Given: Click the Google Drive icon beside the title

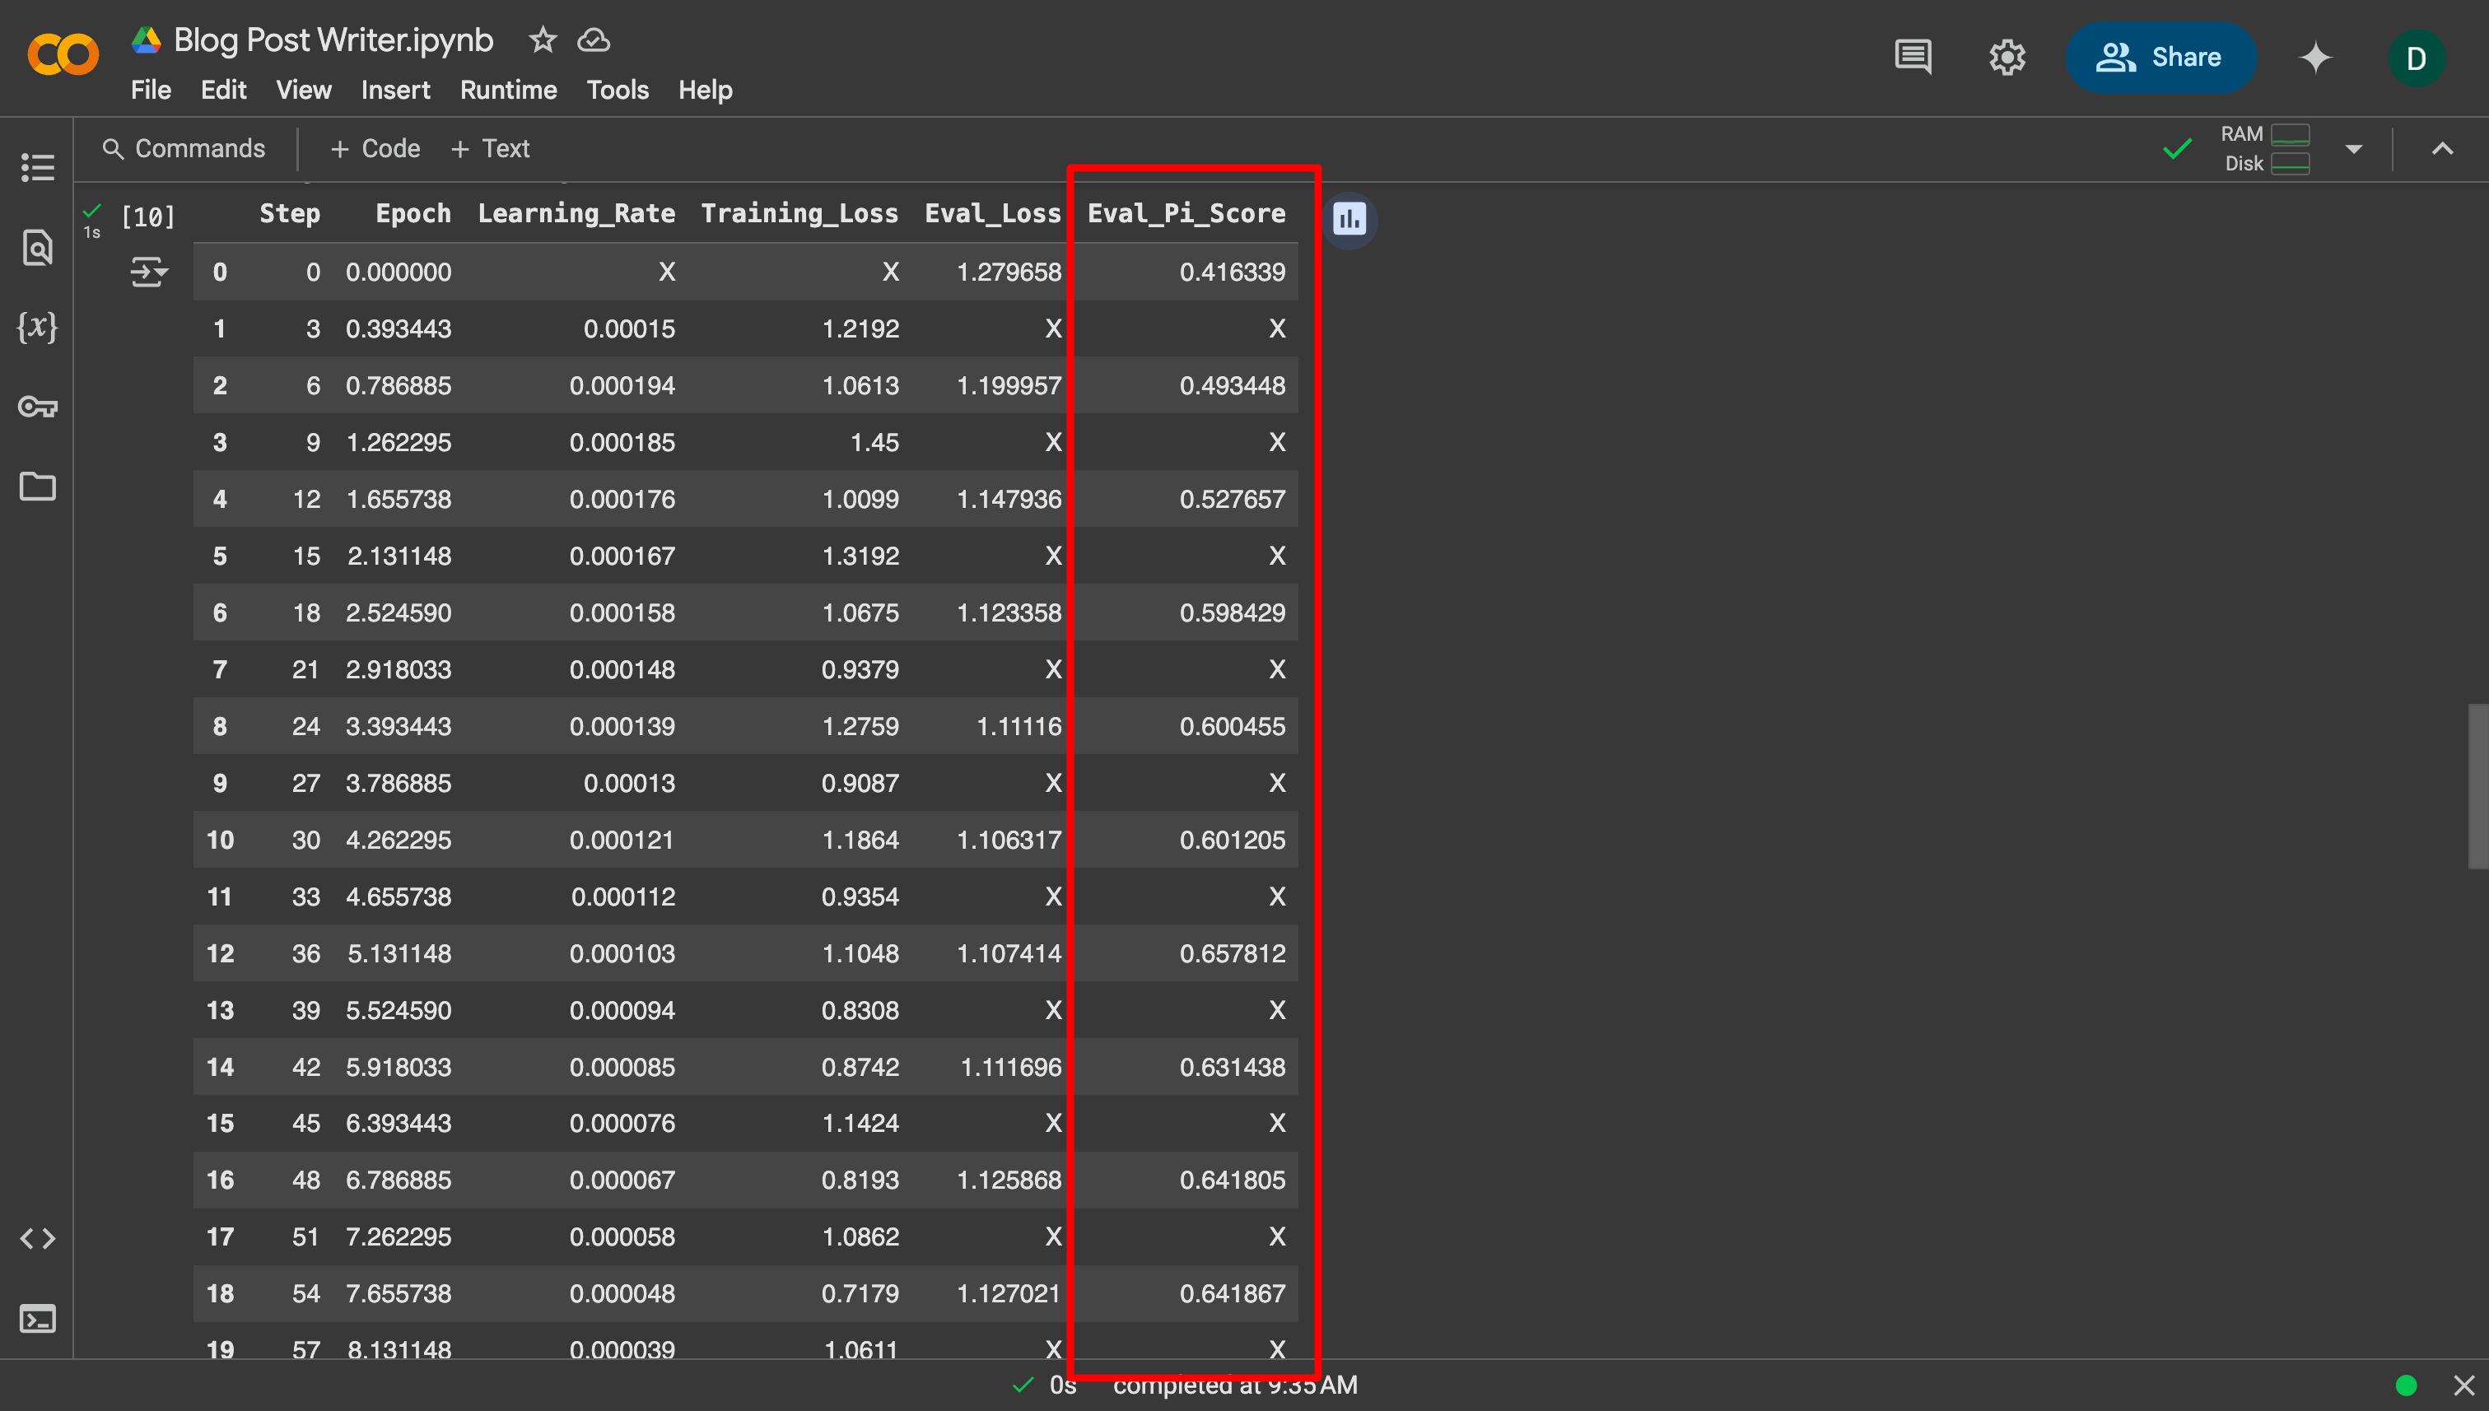Looking at the screenshot, I should coord(147,40).
